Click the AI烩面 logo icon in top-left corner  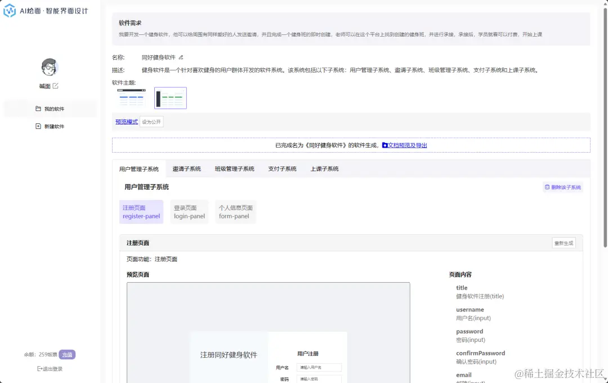point(10,10)
